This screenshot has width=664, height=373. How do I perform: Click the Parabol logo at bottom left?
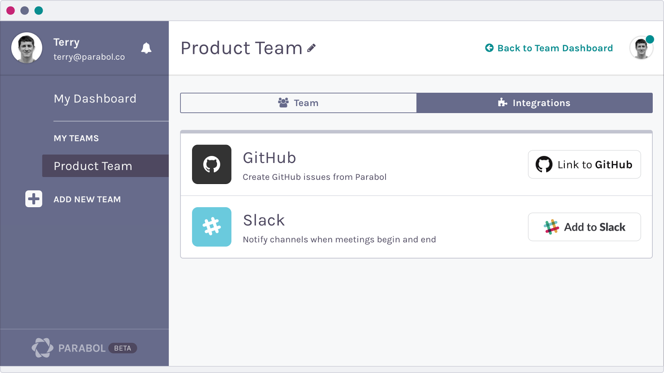(x=42, y=347)
